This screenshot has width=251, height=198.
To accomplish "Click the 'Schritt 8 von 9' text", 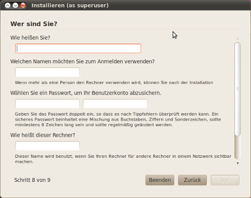I will 32,180.
